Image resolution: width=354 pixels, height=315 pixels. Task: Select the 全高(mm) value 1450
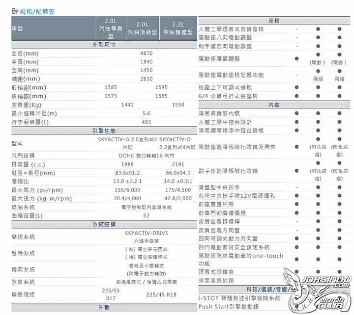pos(147,70)
